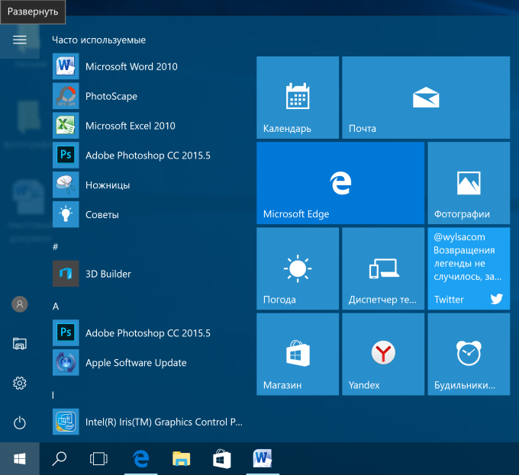This screenshot has width=519, height=475.
Task: Open Store from the taskbar
Action: [x=222, y=459]
